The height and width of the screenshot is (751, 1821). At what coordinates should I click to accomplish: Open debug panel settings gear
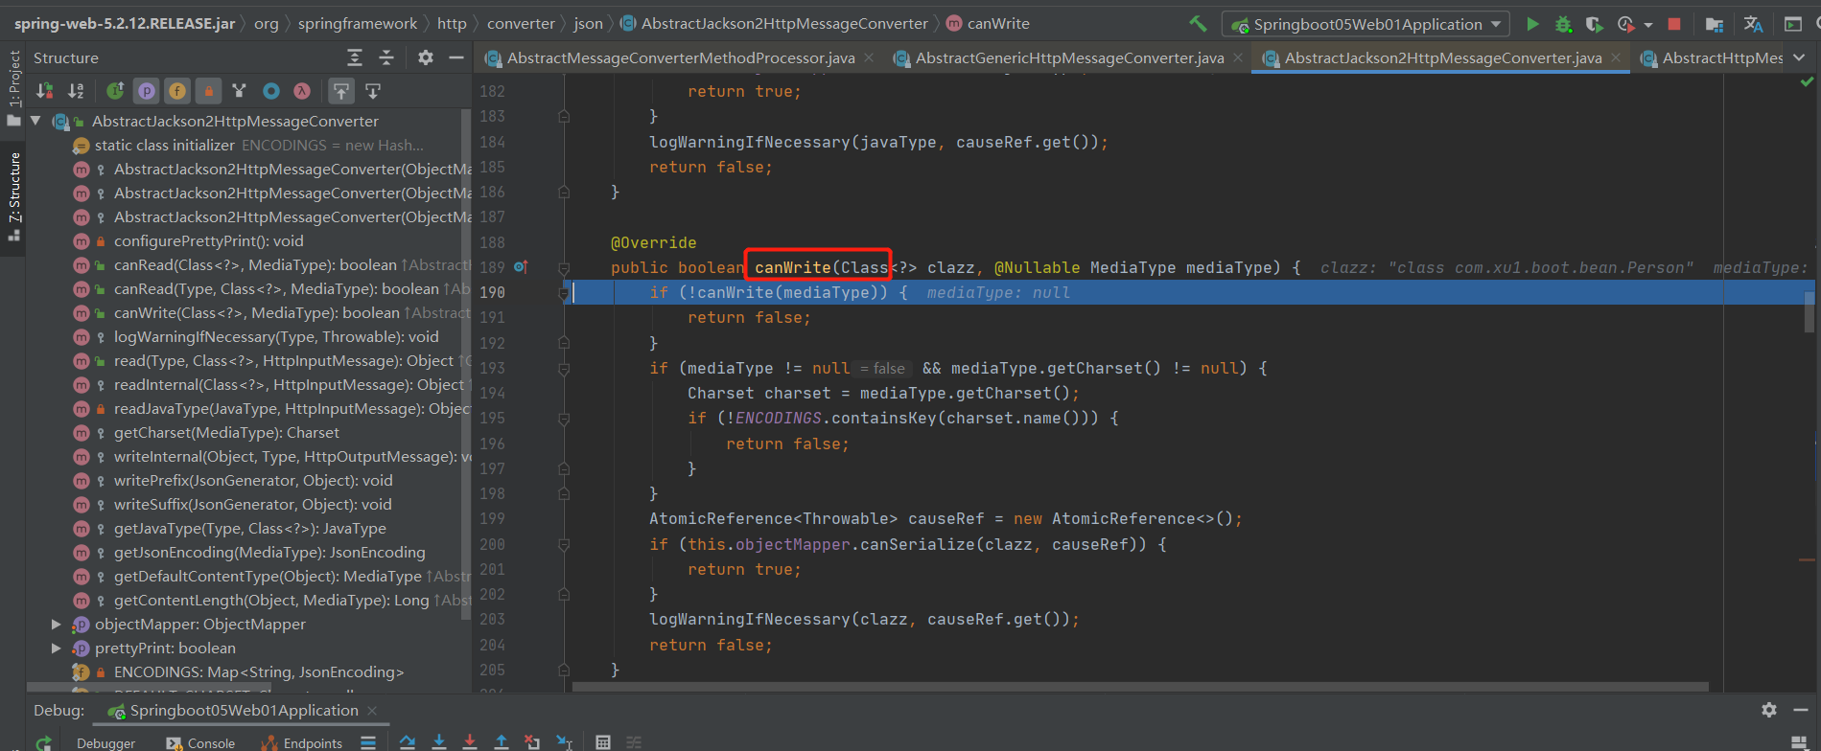coord(1769,710)
